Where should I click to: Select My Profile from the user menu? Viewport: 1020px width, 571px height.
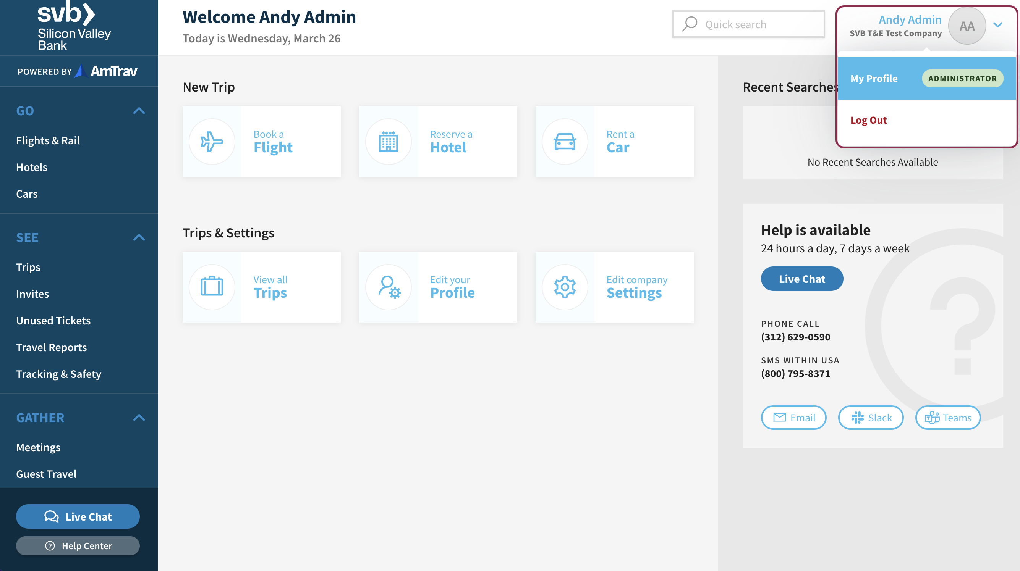click(874, 78)
